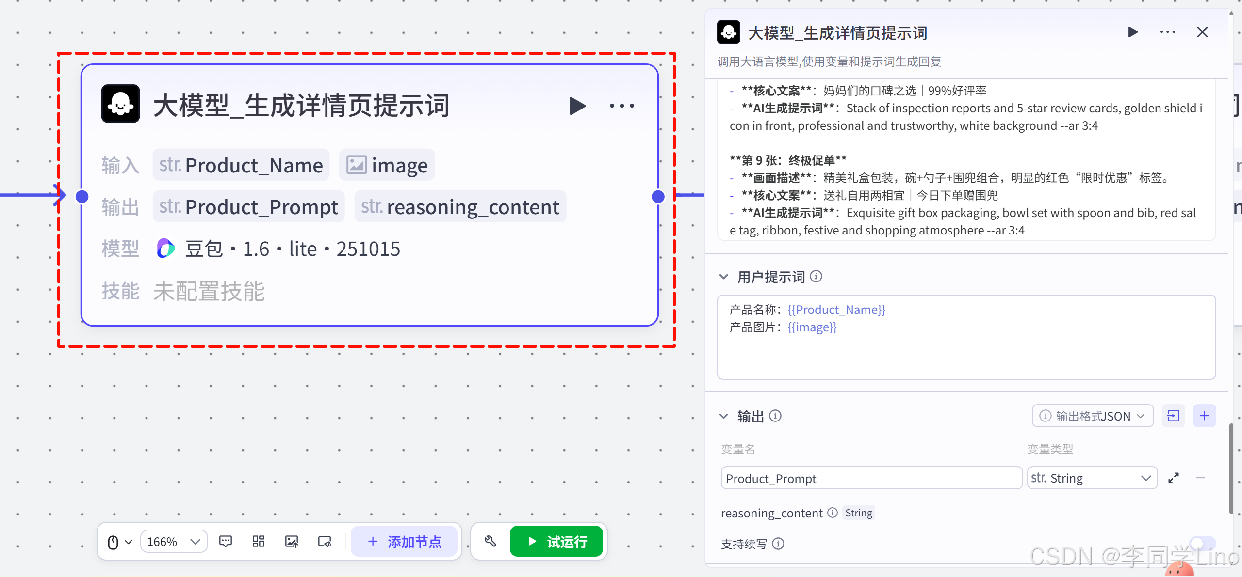The width and height of the screenshot is (1242, 577).
Task: Open the str. String variable type dropdown
Action: (x=1092, y=478)
